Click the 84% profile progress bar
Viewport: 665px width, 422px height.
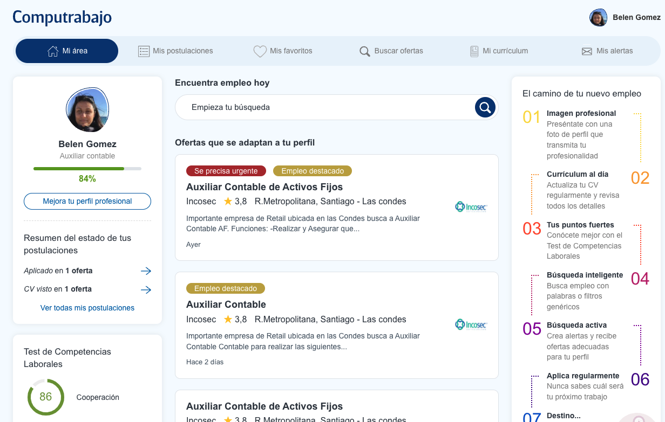point(87,169)
